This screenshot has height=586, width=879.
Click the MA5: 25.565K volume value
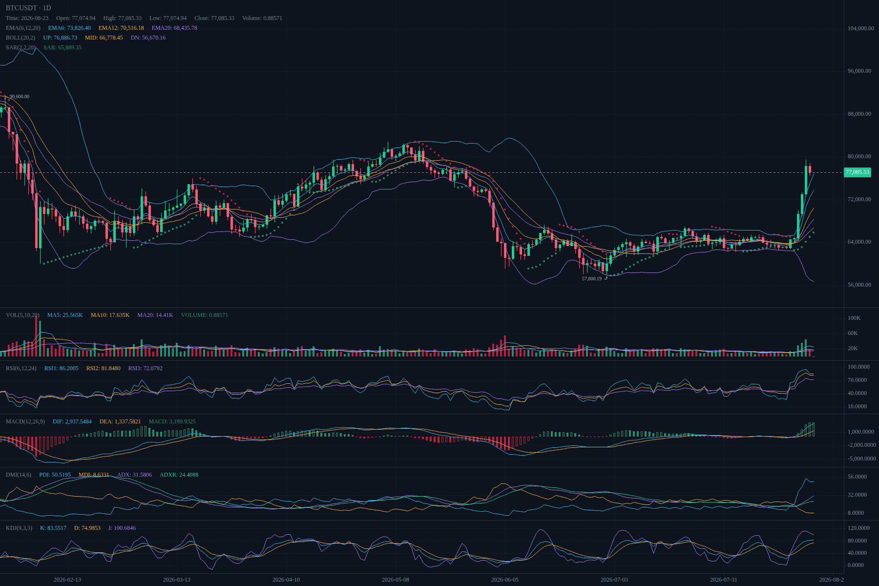(x=65, y=315)
